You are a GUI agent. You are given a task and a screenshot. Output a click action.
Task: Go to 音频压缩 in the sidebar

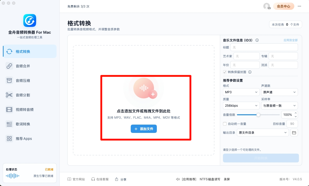(30, 81)
